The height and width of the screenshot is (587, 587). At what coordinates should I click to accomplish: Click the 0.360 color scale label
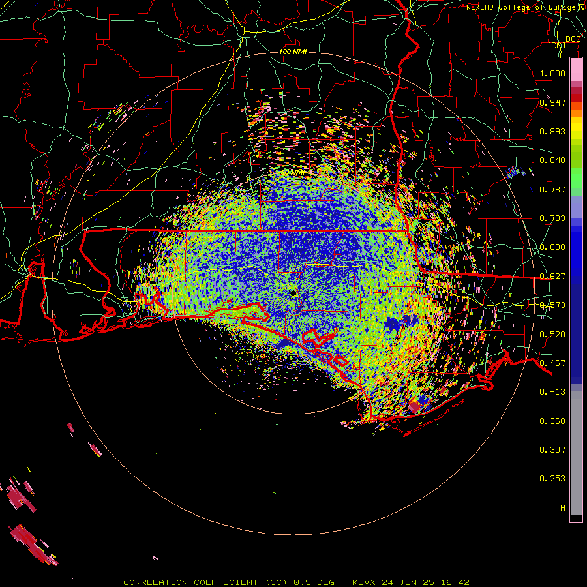[552, 421]
